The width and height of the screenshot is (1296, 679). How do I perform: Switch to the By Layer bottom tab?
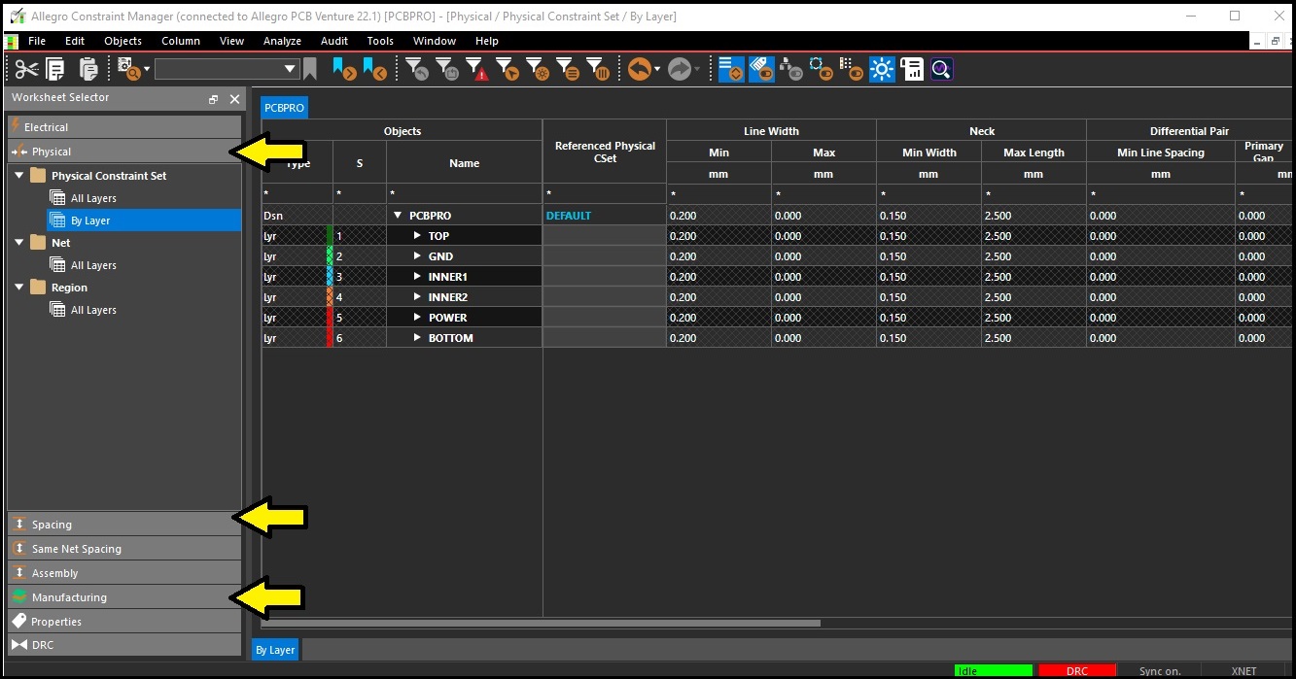pos(275,650)
